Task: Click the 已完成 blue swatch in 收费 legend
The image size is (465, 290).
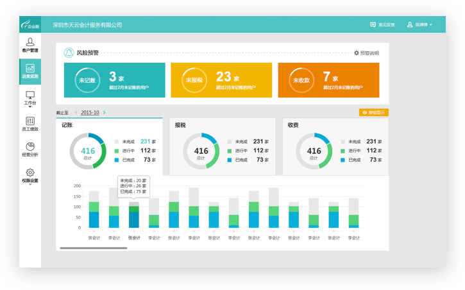Action: pos(343,160)
